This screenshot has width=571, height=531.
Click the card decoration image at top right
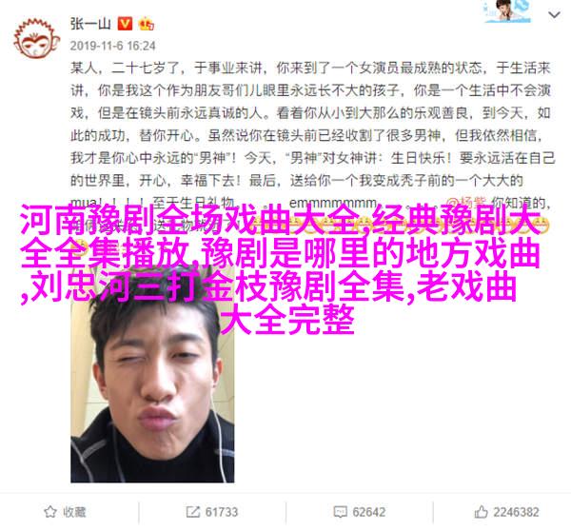point(507,11)
